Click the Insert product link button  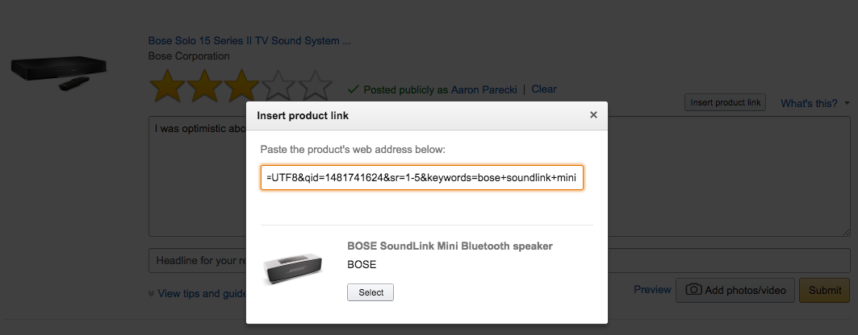point(725,102)
